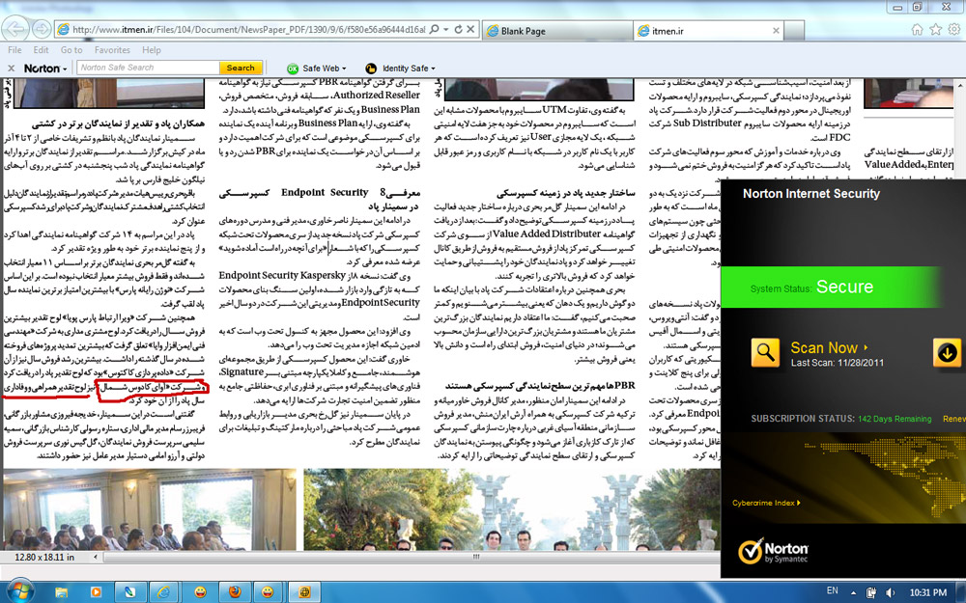Switch to the Blank Page tab

(x=557, y=31)
